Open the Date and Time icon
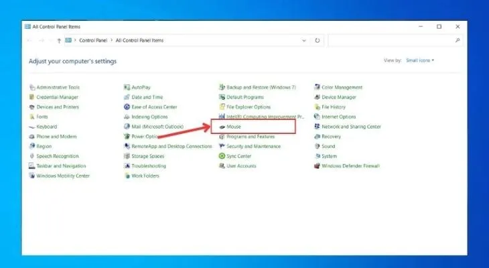Viewport: 489px width, 268px height. [x=127, y=97]
